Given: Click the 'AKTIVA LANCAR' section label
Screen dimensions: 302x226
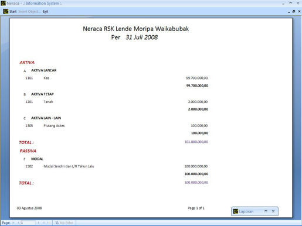Looking at the screenshot, I should pos(44,70).
